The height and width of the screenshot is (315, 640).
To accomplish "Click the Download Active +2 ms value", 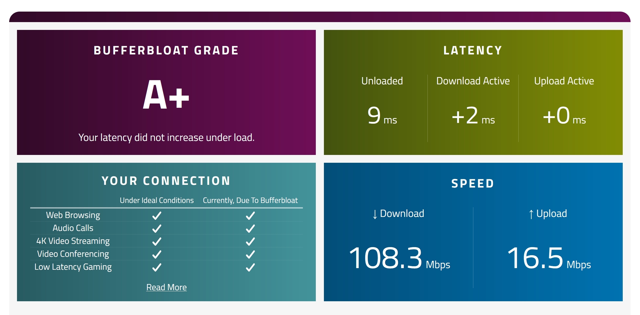I will tap(473, 116).
